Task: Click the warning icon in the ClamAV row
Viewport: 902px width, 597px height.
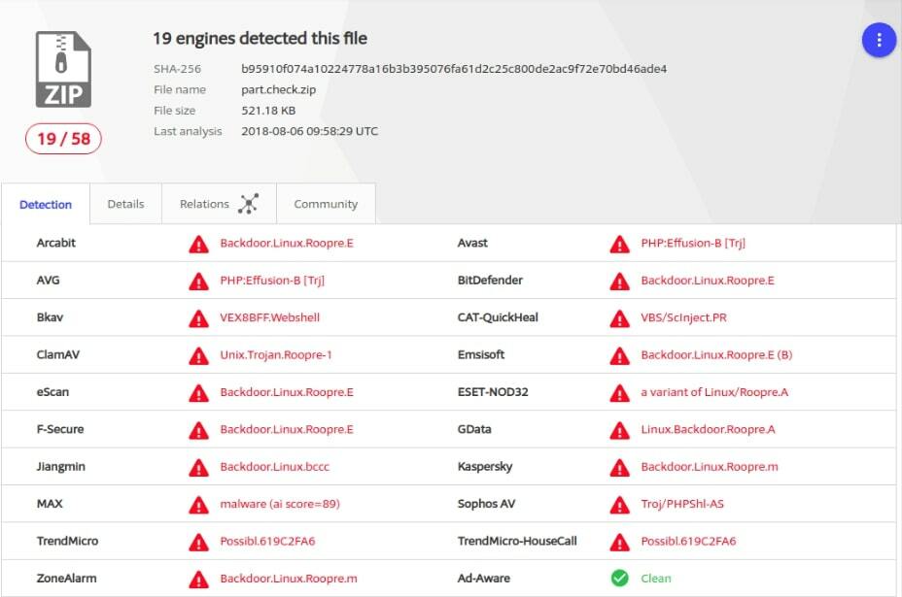Action: click(198, 356)
